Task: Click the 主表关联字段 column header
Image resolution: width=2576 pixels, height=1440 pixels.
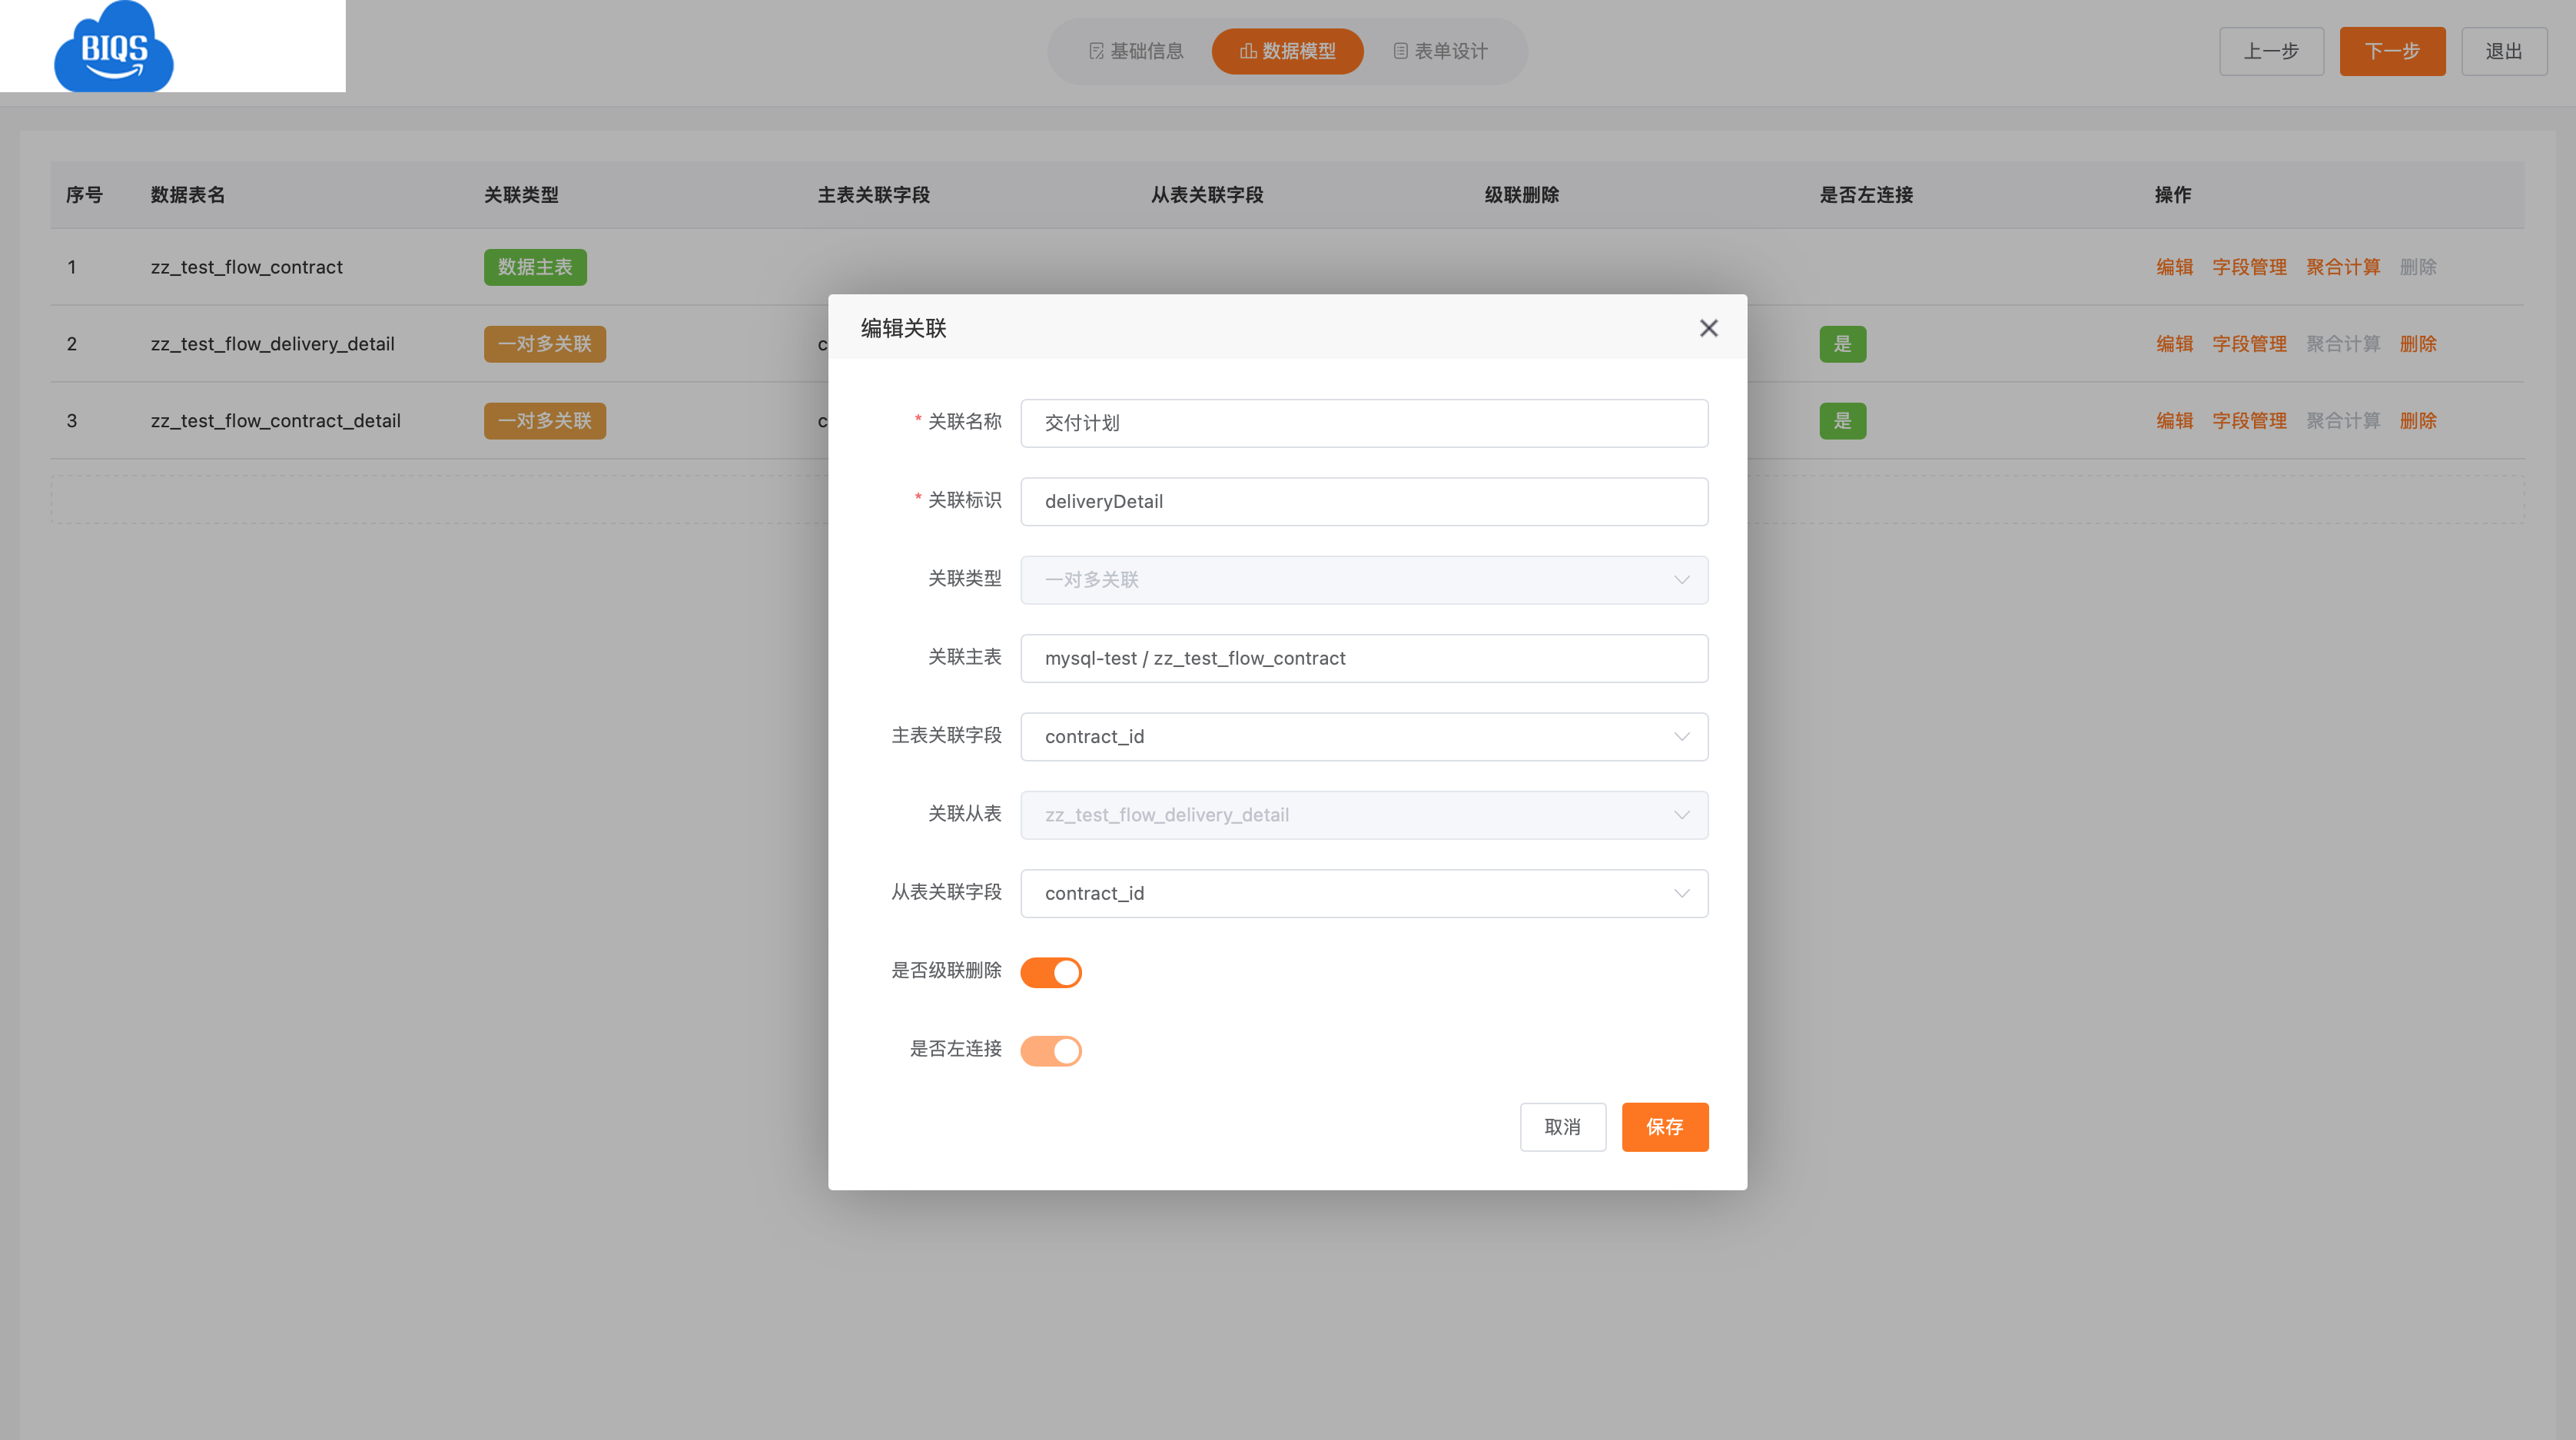Action: (x=873, y=195)
